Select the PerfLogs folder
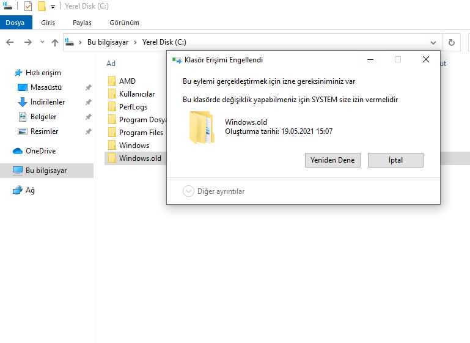The image size is (470, 343). tap(133, 107)
